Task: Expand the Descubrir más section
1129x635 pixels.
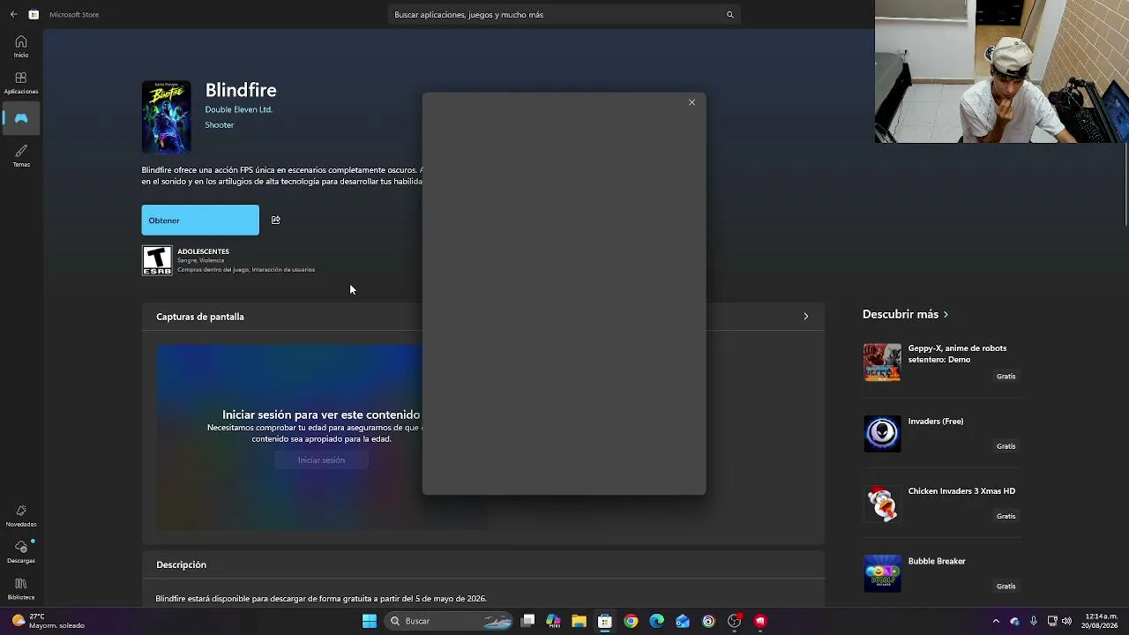Action: [906, 314]
